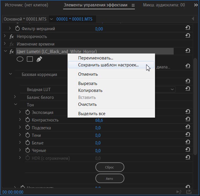Reset the HDR (с отражением) parameter
The height and width of the screenshot is (196, 200).
click(188, 157)
